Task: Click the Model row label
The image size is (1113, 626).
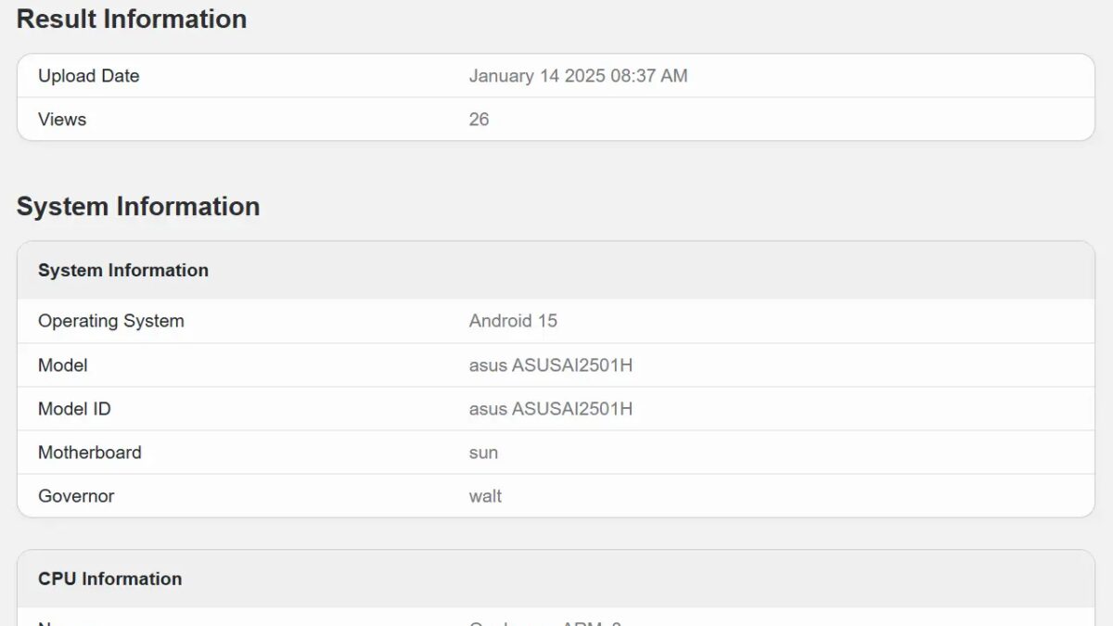Action: click(x=63, y=365)
